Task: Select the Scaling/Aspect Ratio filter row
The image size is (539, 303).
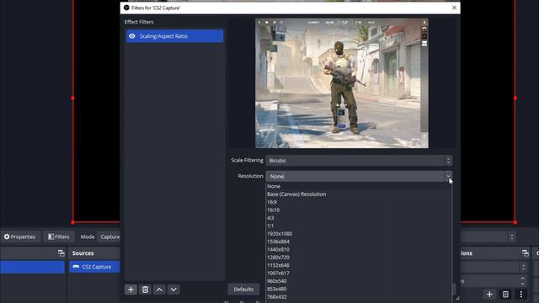Action: [x=174, y=36]
